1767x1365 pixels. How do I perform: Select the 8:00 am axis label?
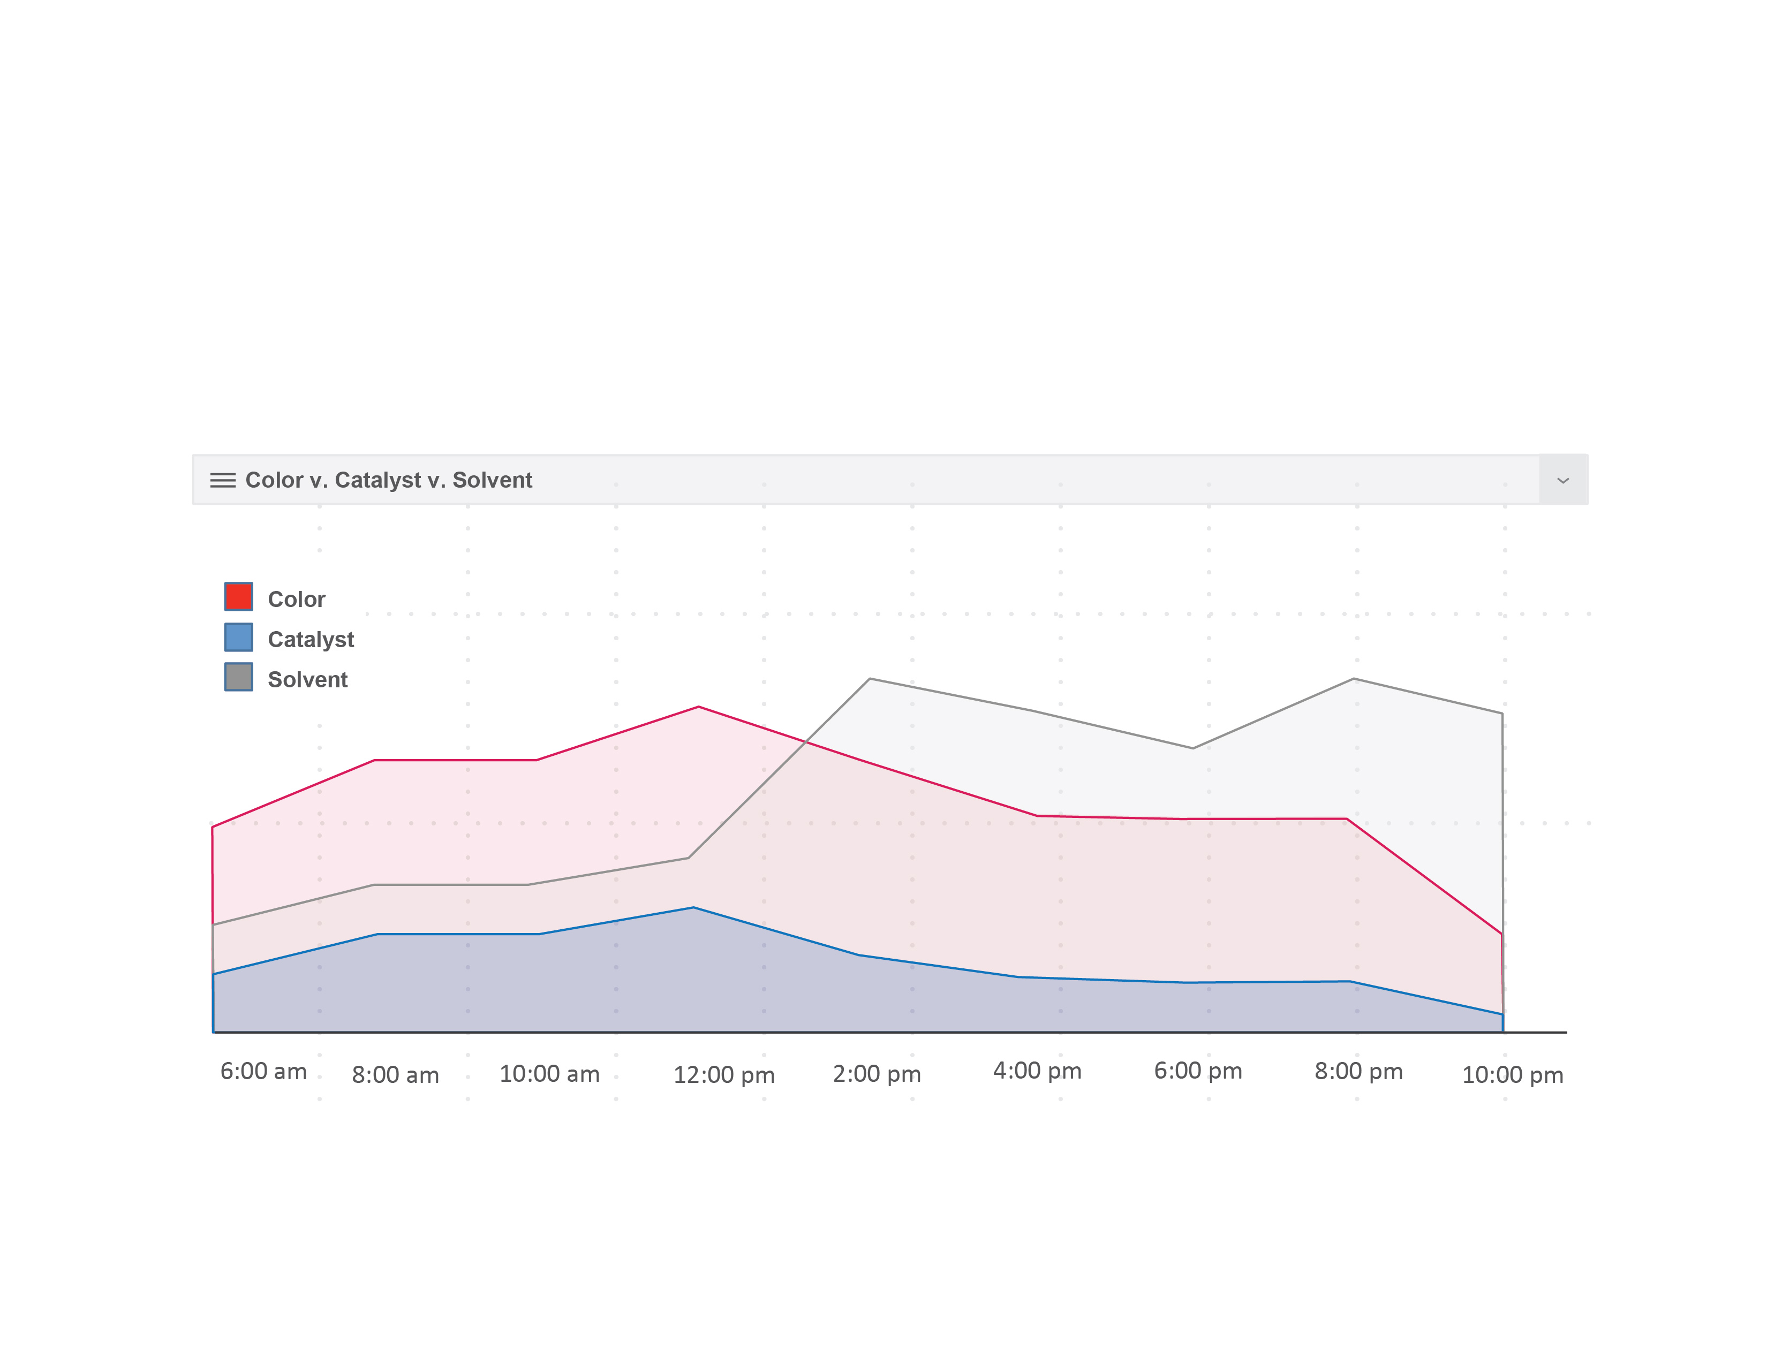pos(396,1075)
